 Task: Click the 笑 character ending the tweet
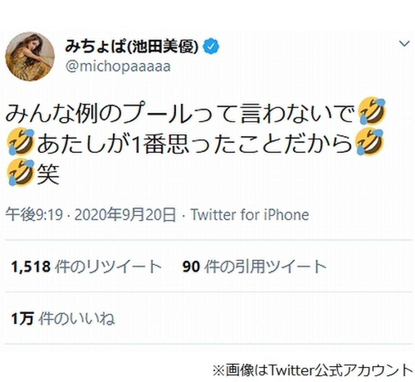point(48,173)
